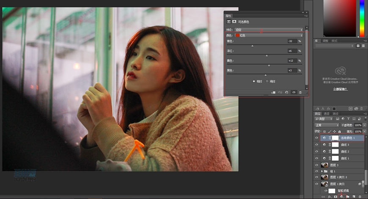
Task: Click the layer mask icon in Properties header
Action: pos(234,21)
